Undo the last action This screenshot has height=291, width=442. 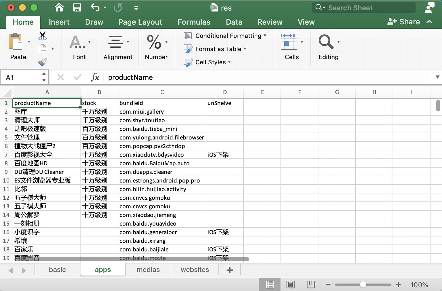(95, 7)
